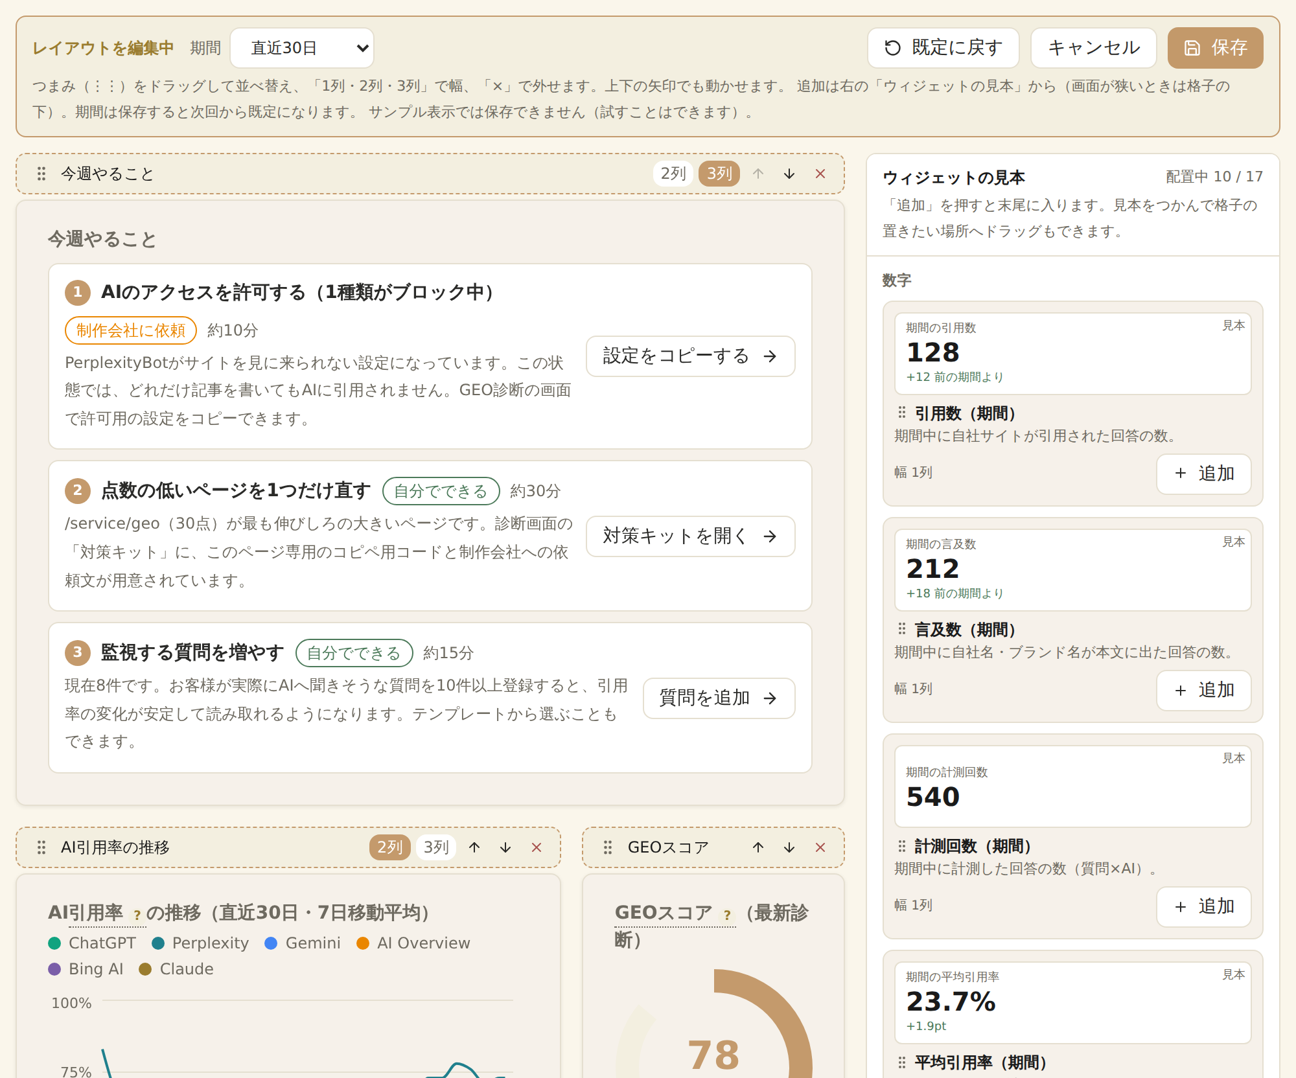Screen dimensions: 1296x1078
Task: Toggle Gemini legend entry in chart
Action: pos(303,943)
